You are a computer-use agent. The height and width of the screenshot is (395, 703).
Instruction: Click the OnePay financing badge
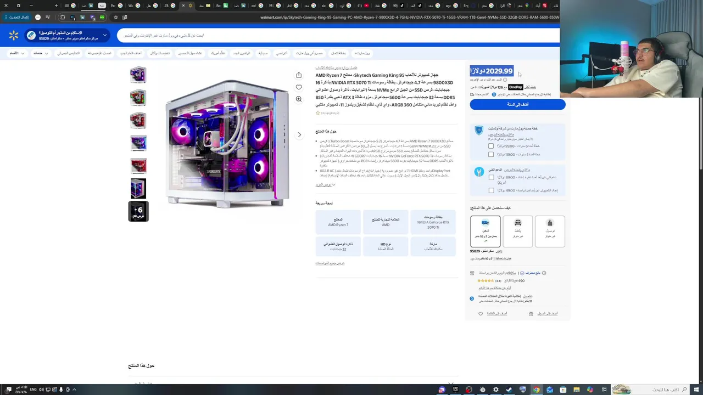point(516,87)
